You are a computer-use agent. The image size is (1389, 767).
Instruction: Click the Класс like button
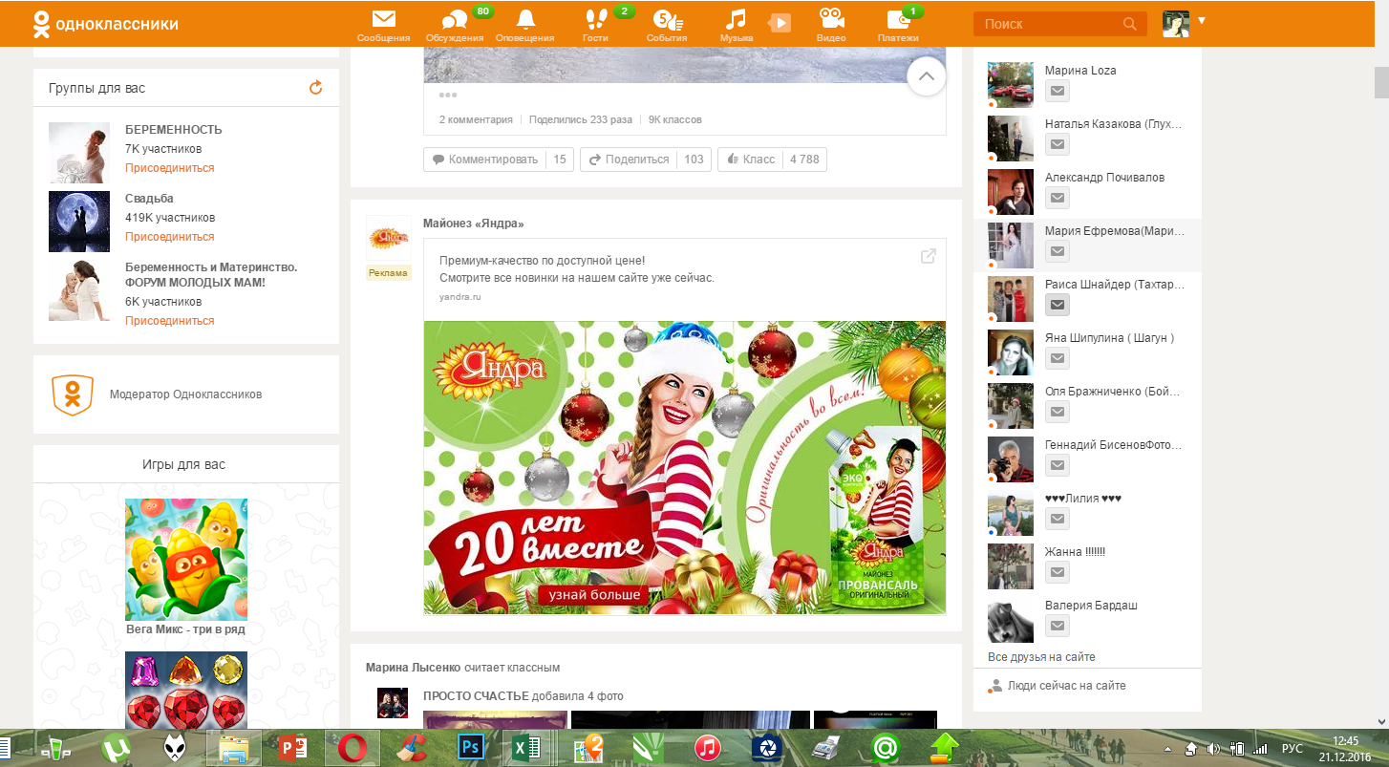(750, 160)
